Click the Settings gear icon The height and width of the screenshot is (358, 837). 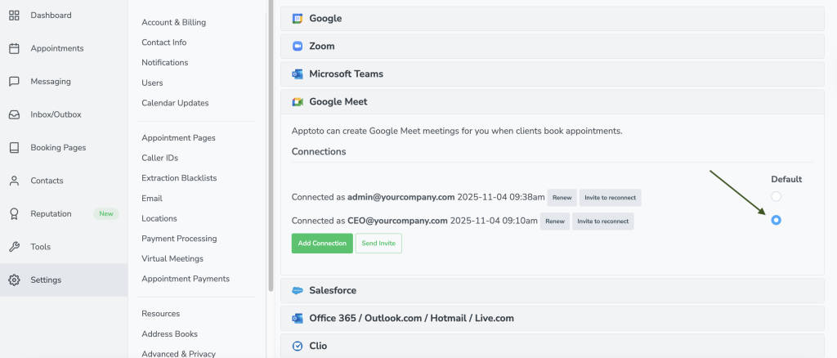pos(15,280)
